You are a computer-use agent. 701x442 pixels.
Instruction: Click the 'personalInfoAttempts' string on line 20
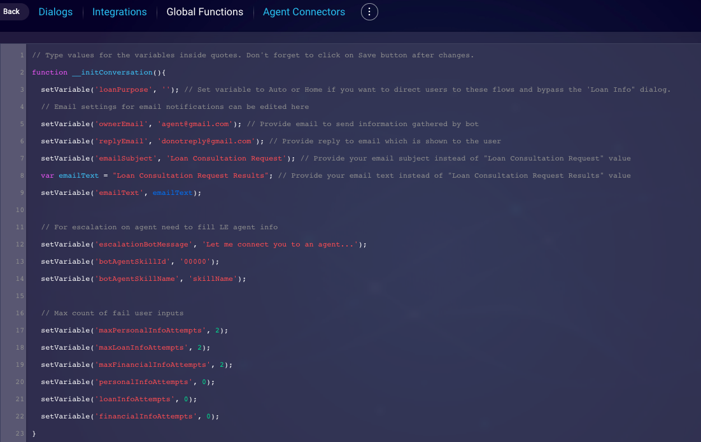[143, 382]
